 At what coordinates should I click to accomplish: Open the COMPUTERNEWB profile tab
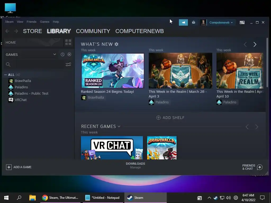[139, 31]
